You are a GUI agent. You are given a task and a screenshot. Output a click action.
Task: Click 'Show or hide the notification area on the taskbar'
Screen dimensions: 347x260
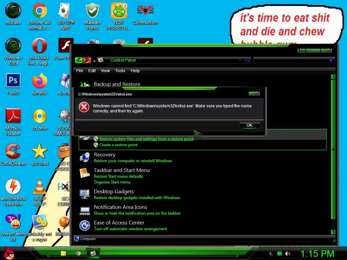tap(137, 213)
